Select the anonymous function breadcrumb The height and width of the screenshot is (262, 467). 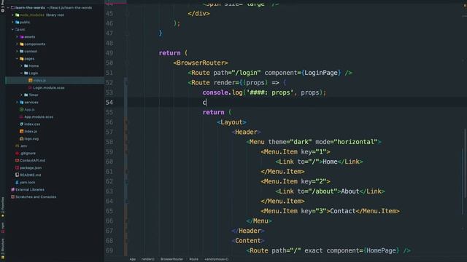[x=216, y=259]
